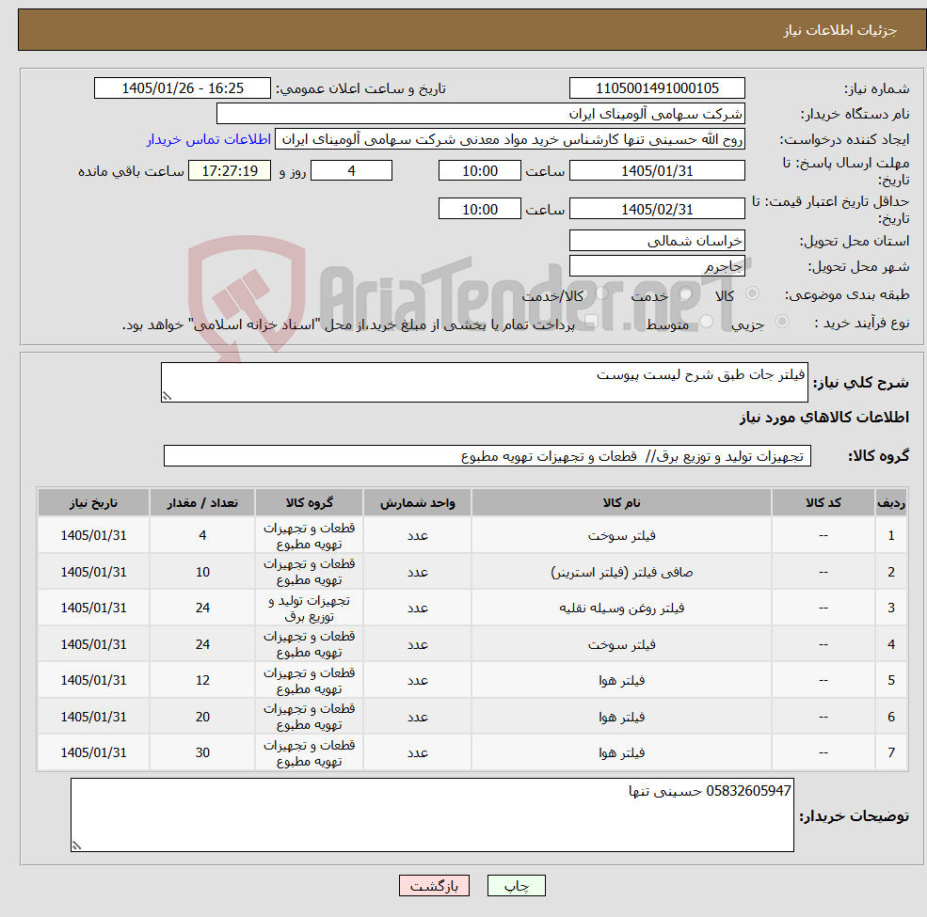Click the delivery province field خراسان شمالی
The height and width of the screenshot is (917, 927).
(x=657, y=241)
